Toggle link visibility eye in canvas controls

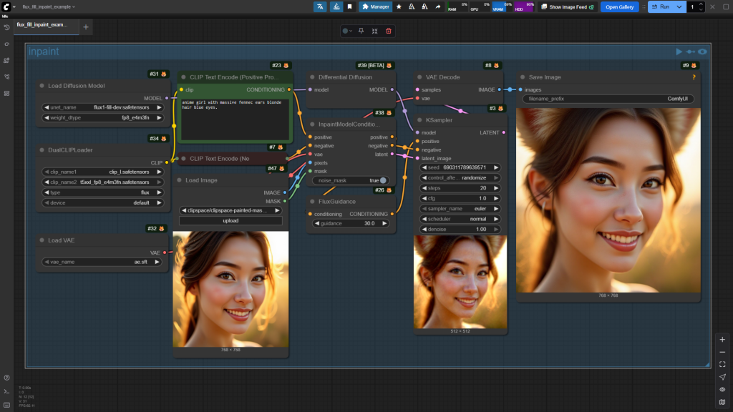point(722,389)
